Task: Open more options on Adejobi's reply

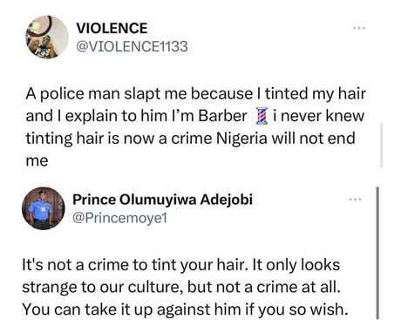Action: pyautogui.click(x=355, y=200)
